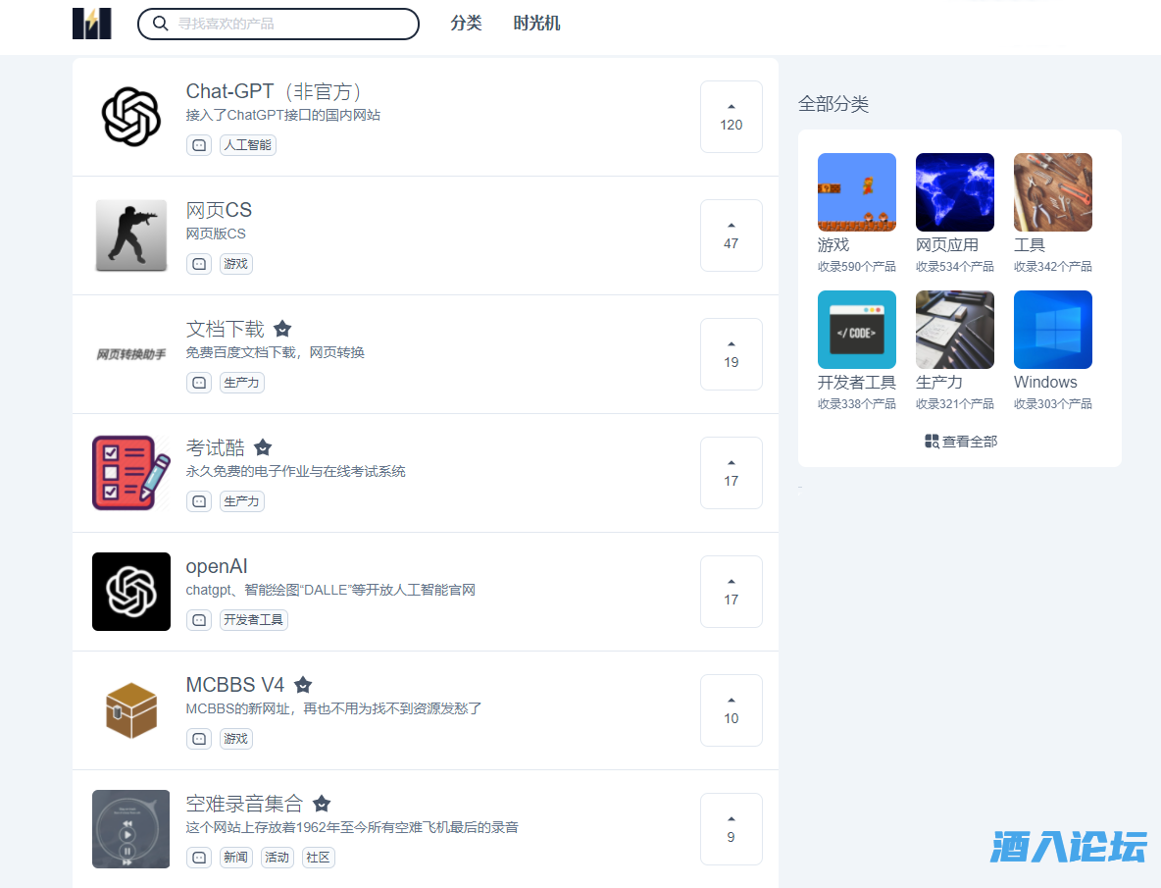Screen dimensions: 1161x888
Task: Open the 网页应用 category thumbnail
Action: 955,192
